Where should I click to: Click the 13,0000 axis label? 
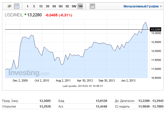point(156,33)
